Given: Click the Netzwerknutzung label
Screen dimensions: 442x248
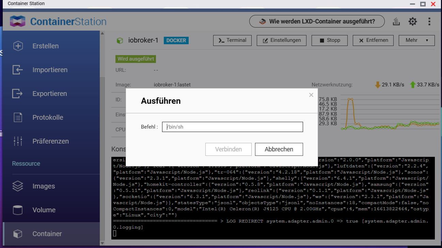Looking at the screenshot, I should click(332, 85).
